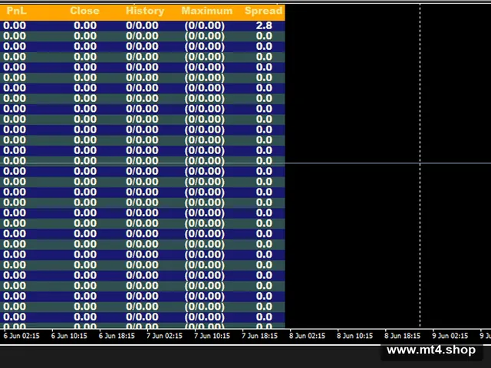Click the 6 Jun 02:15 time label

21,336
